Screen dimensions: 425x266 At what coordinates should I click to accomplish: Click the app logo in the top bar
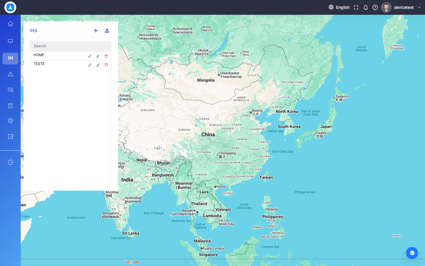[x=10, y=7]
